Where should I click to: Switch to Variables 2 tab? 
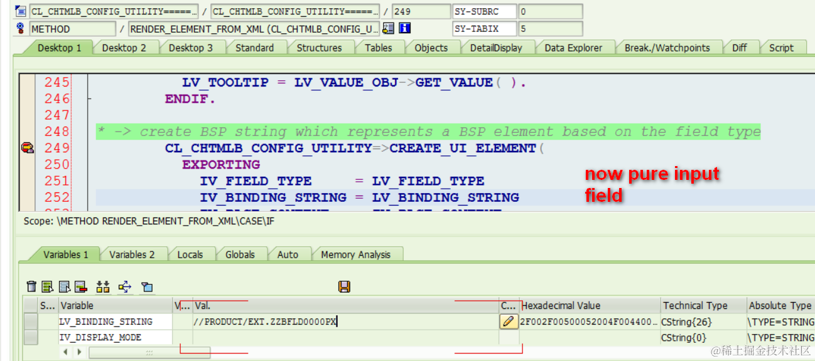tap(132, 254)
